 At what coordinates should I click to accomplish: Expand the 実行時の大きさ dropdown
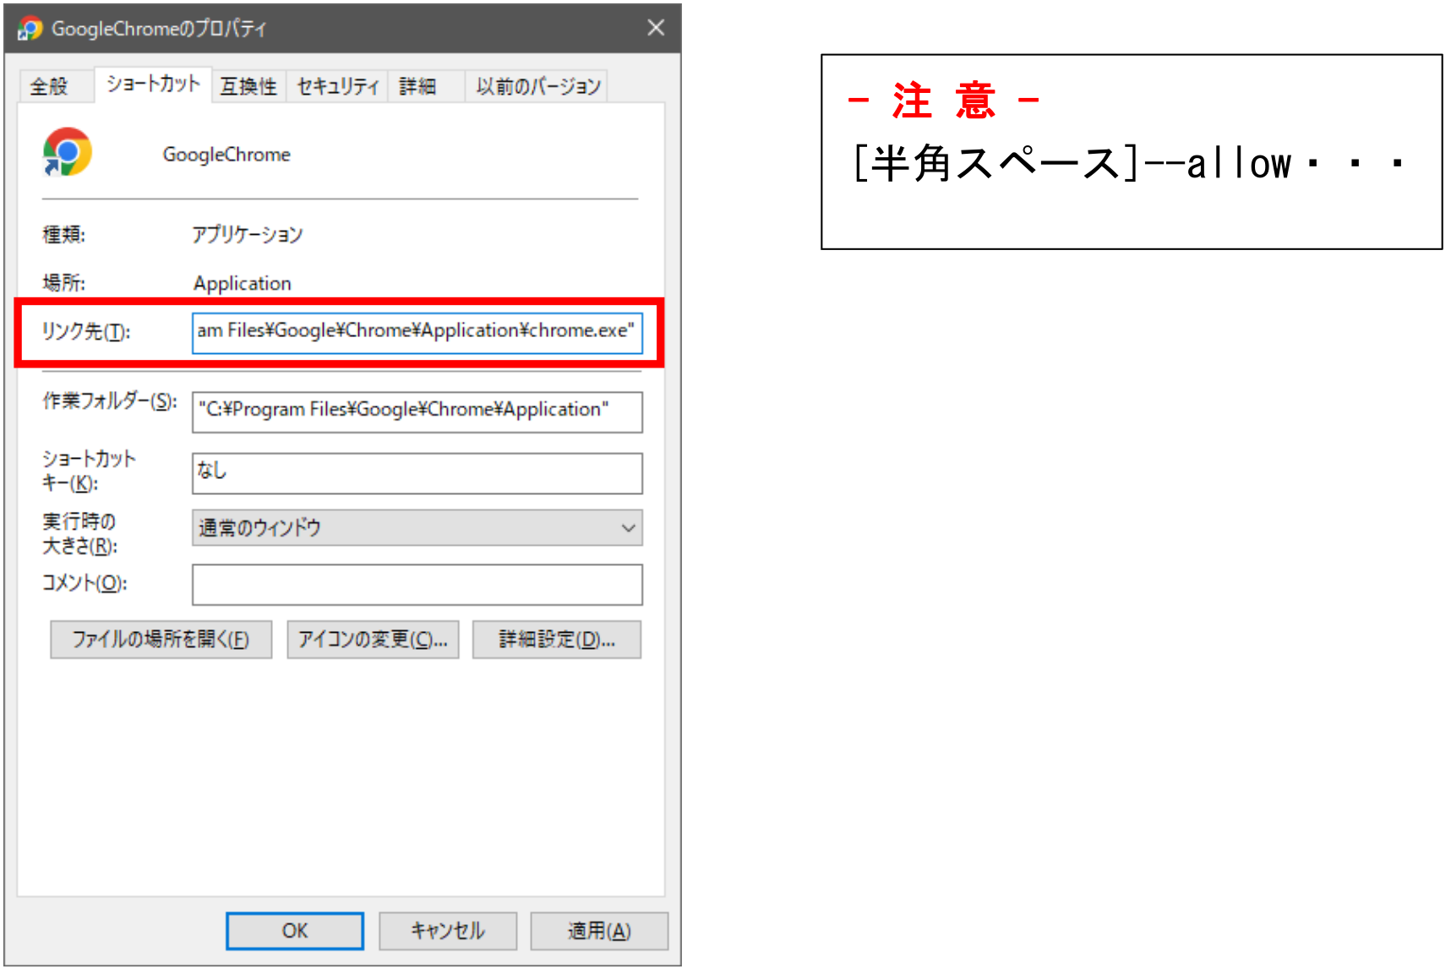(417, 528)
